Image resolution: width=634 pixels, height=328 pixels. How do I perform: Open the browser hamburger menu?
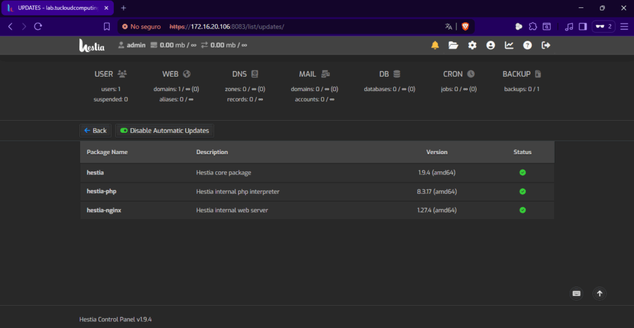pos(624,27)
